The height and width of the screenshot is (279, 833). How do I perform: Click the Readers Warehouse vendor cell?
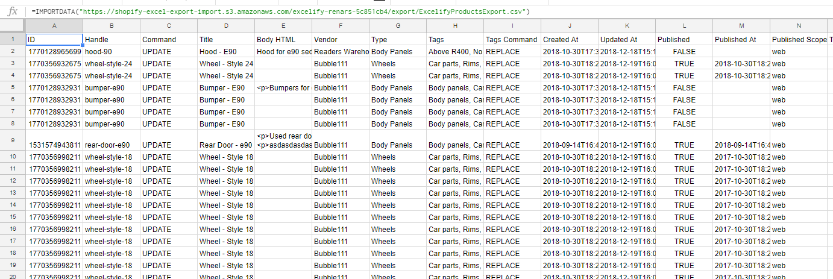click(341, 52)
